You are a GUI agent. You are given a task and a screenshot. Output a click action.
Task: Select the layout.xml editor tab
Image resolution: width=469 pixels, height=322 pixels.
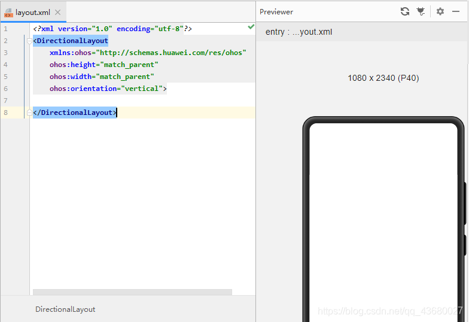pyautogui.click(x=33, y=12)
